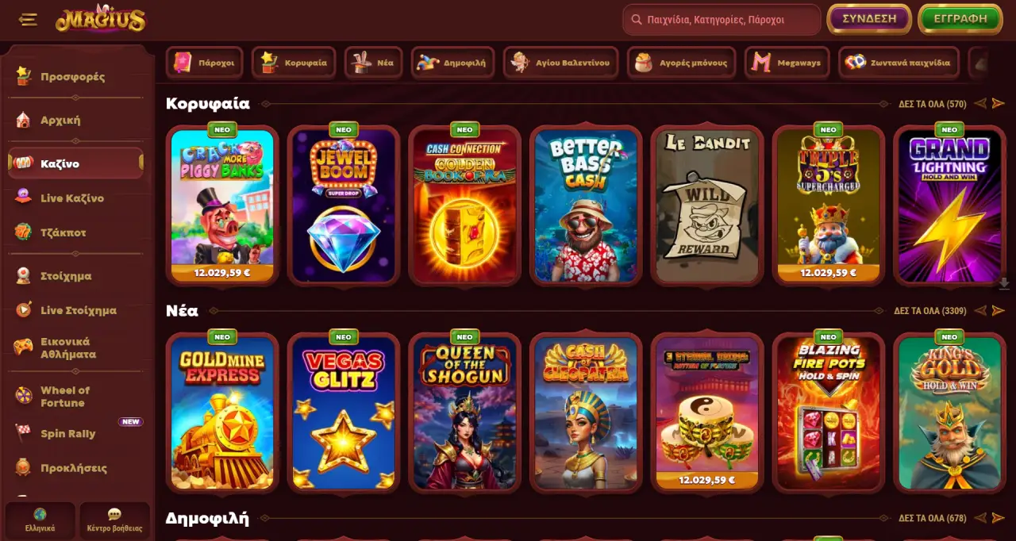Show previous Νέα games with left arrow

point(980,311)
